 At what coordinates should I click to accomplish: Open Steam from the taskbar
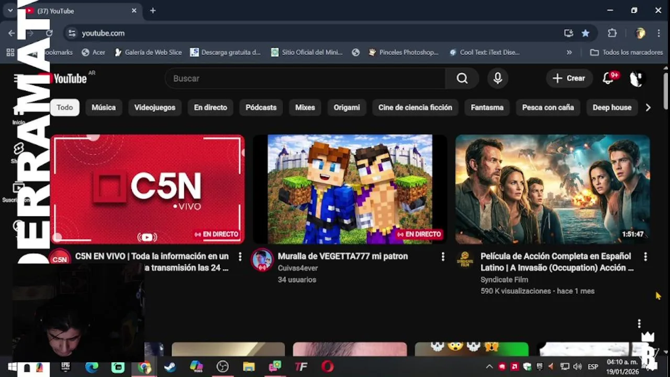point(170,367)
